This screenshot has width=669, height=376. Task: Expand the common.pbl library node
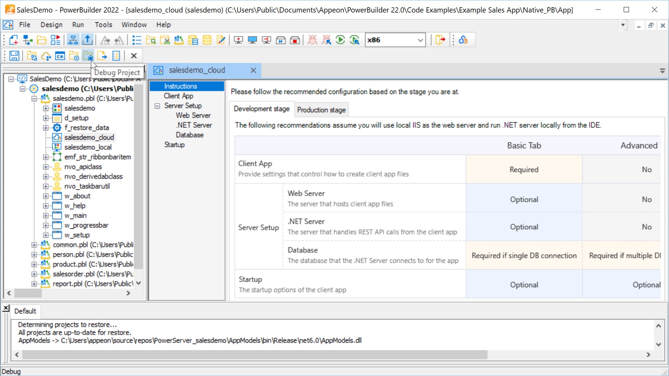(x=34, y=245)
